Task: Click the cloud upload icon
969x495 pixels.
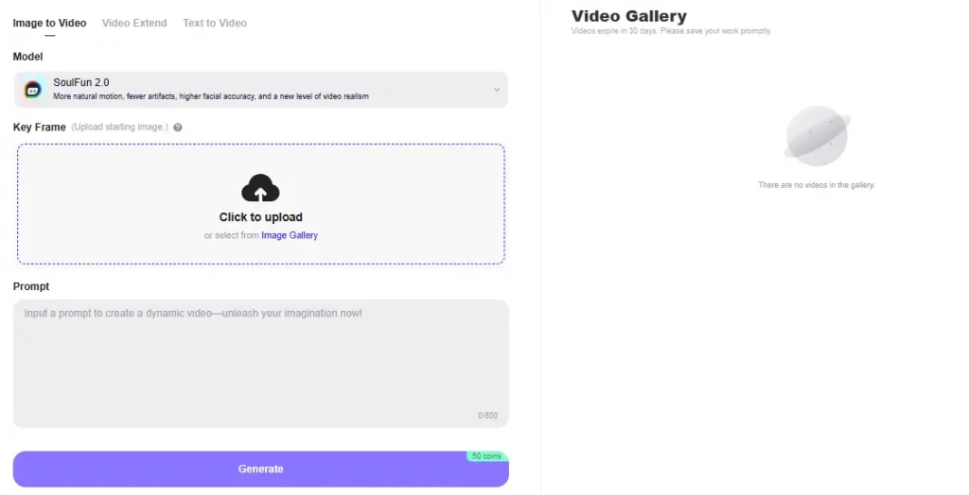Action: (x=260, y=188)
